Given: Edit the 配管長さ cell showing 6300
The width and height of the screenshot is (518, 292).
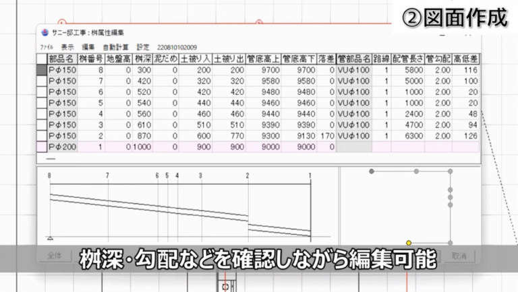Looking at the screenshot, I should [408, 136].
